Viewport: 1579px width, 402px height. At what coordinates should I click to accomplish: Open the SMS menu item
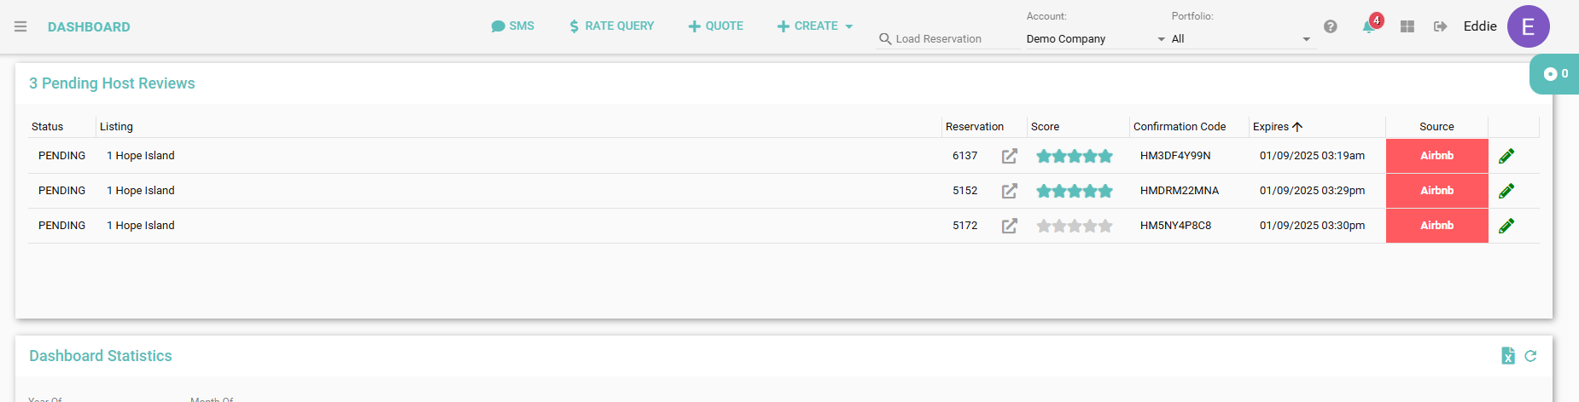[513, 26]
